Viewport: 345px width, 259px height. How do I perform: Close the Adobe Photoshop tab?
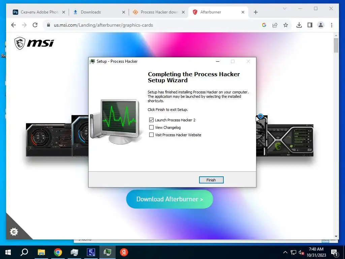64,12
